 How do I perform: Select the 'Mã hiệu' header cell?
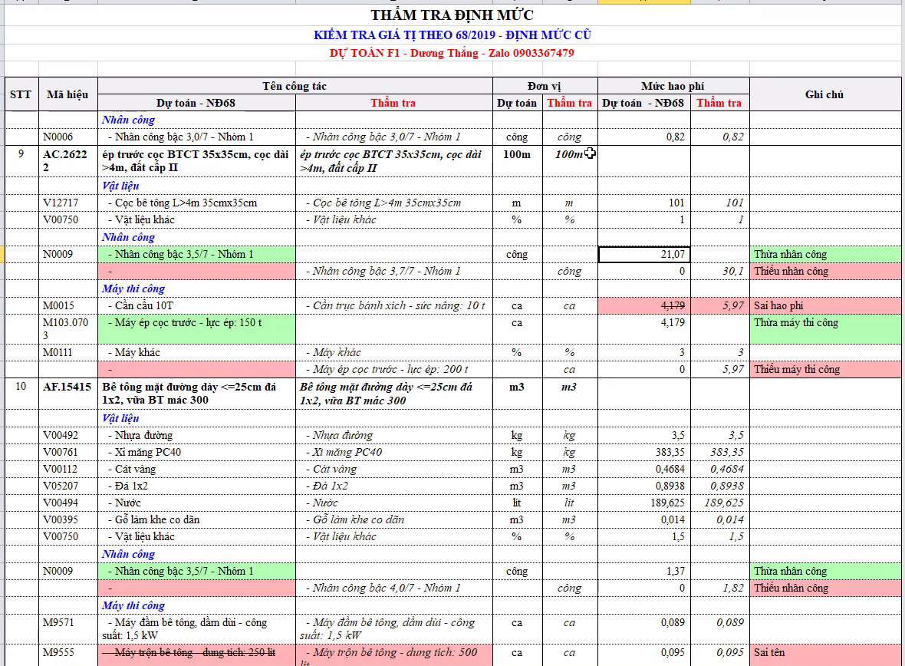pos(67,94)
